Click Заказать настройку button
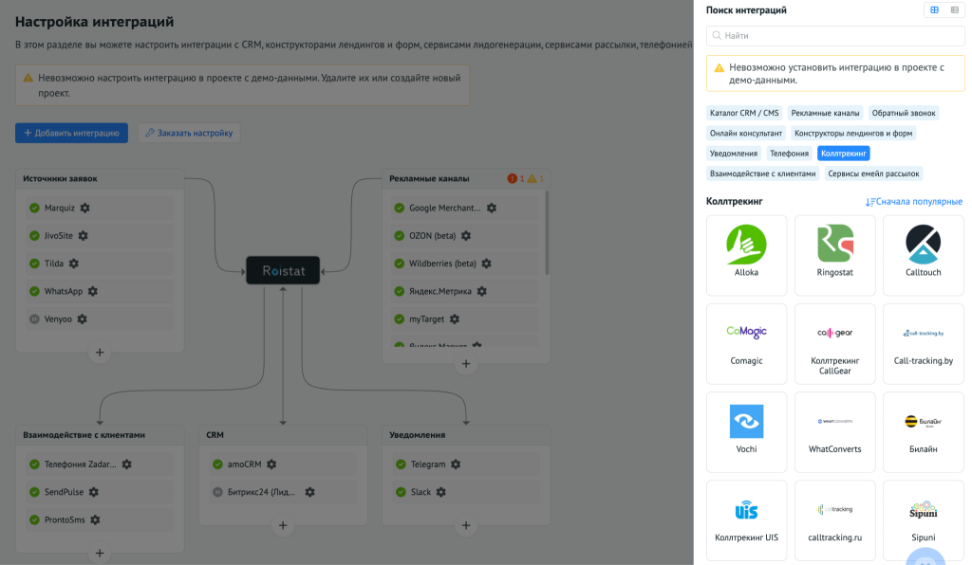Viewport: 972px width, 565px height. pos(189,133)
